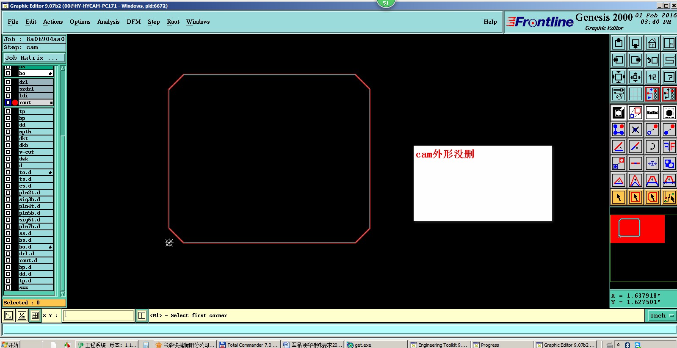
Task: Click the question mark help icon
Action: tap(669, 77)
